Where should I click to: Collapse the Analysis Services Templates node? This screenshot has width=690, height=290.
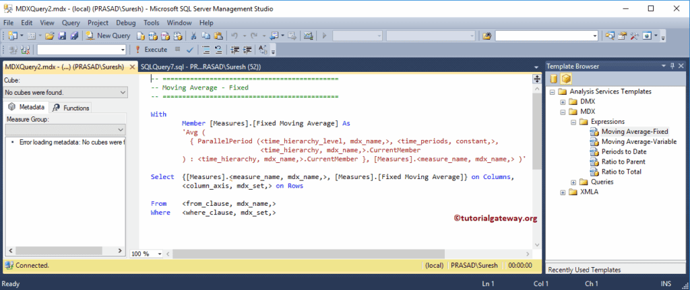coord(553,92)
